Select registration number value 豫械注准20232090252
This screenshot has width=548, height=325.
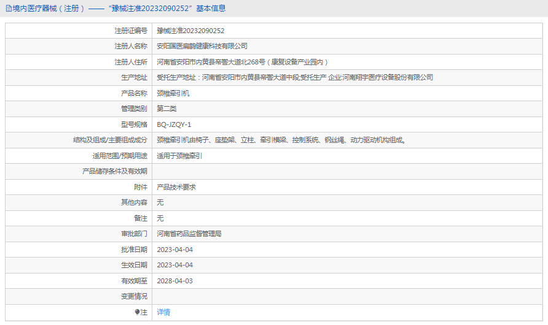tap(190, 31)
